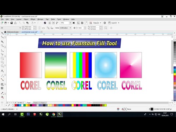Click the Undo arrow icon
Viewport: 176px width, 132px height.
coord(32,23)
